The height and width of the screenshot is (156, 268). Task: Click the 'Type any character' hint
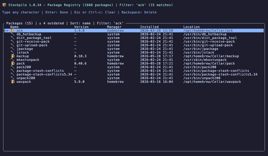[21, 12]
